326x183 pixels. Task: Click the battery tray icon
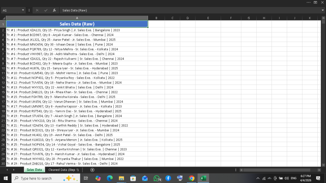click(281, 178)
